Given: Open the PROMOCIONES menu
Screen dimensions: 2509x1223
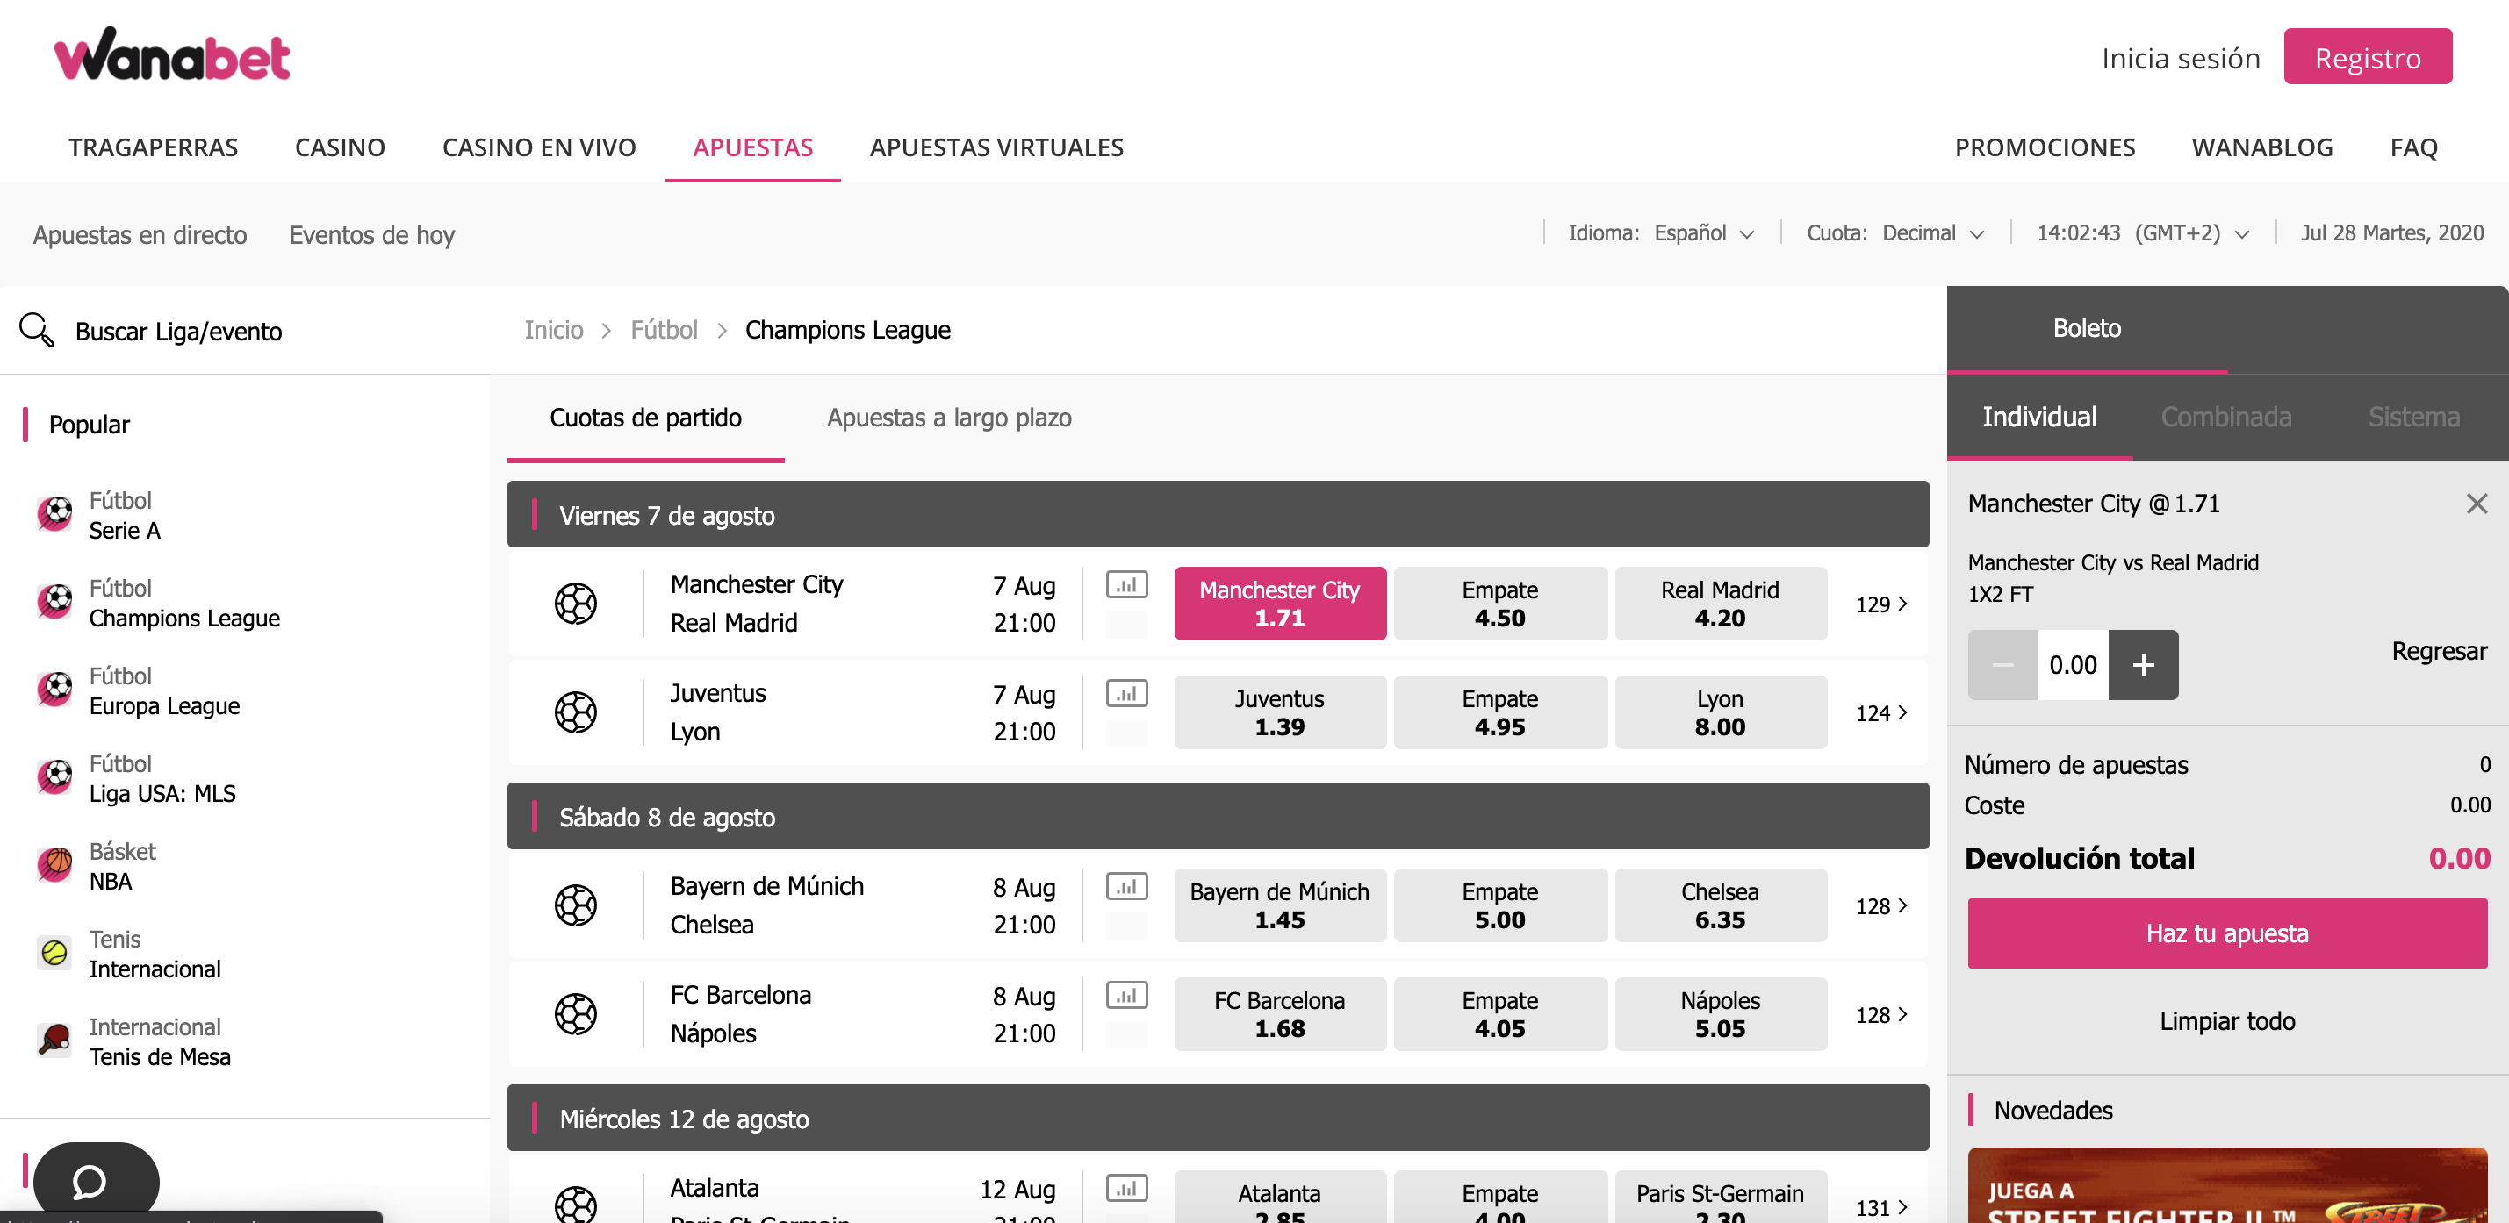Looking at the screenshot, I should click(2045, 148).
